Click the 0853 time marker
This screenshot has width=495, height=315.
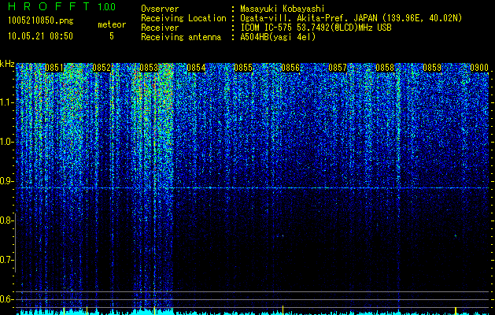[149, 68]
